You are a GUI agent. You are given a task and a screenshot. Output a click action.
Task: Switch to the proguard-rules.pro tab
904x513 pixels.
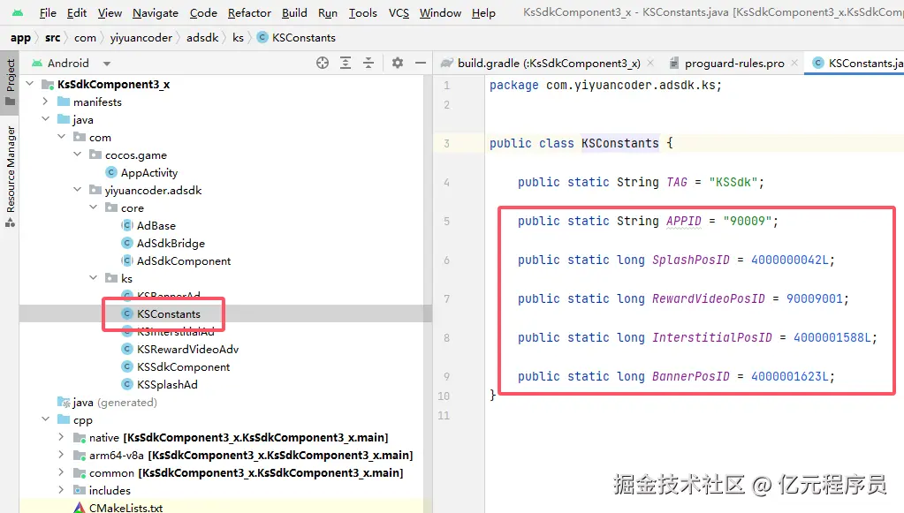(733, 63)
